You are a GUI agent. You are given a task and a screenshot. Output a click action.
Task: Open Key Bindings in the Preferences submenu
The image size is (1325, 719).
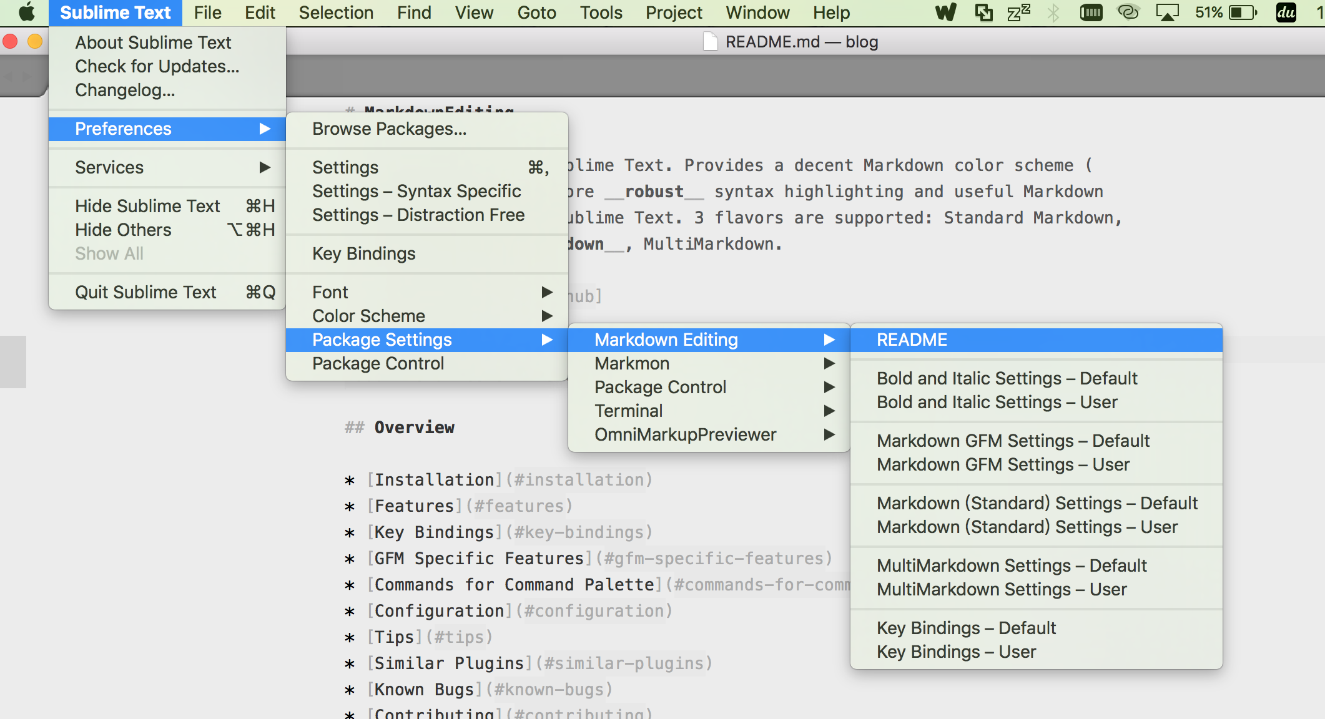coord(427,253)
